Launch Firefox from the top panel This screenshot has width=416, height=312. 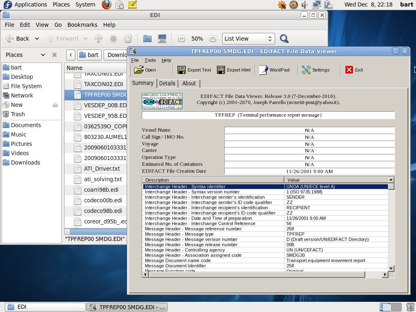tap(107, 4)
